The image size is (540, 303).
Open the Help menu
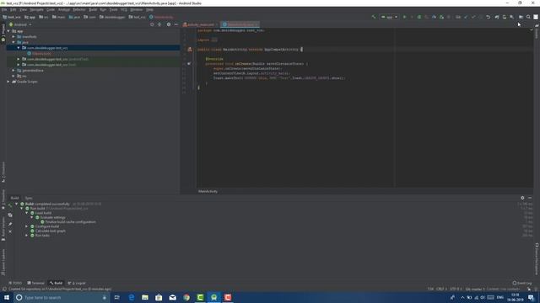click(x=149, y=9)
